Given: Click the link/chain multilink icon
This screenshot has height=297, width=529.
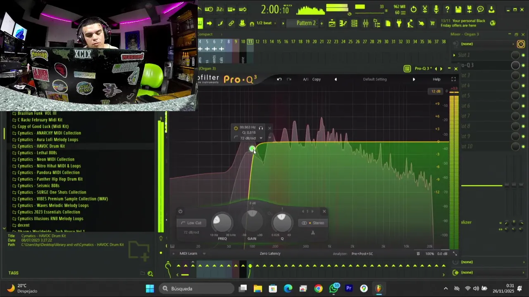Looking at the screenshot, I should click(x=231, y=23).
